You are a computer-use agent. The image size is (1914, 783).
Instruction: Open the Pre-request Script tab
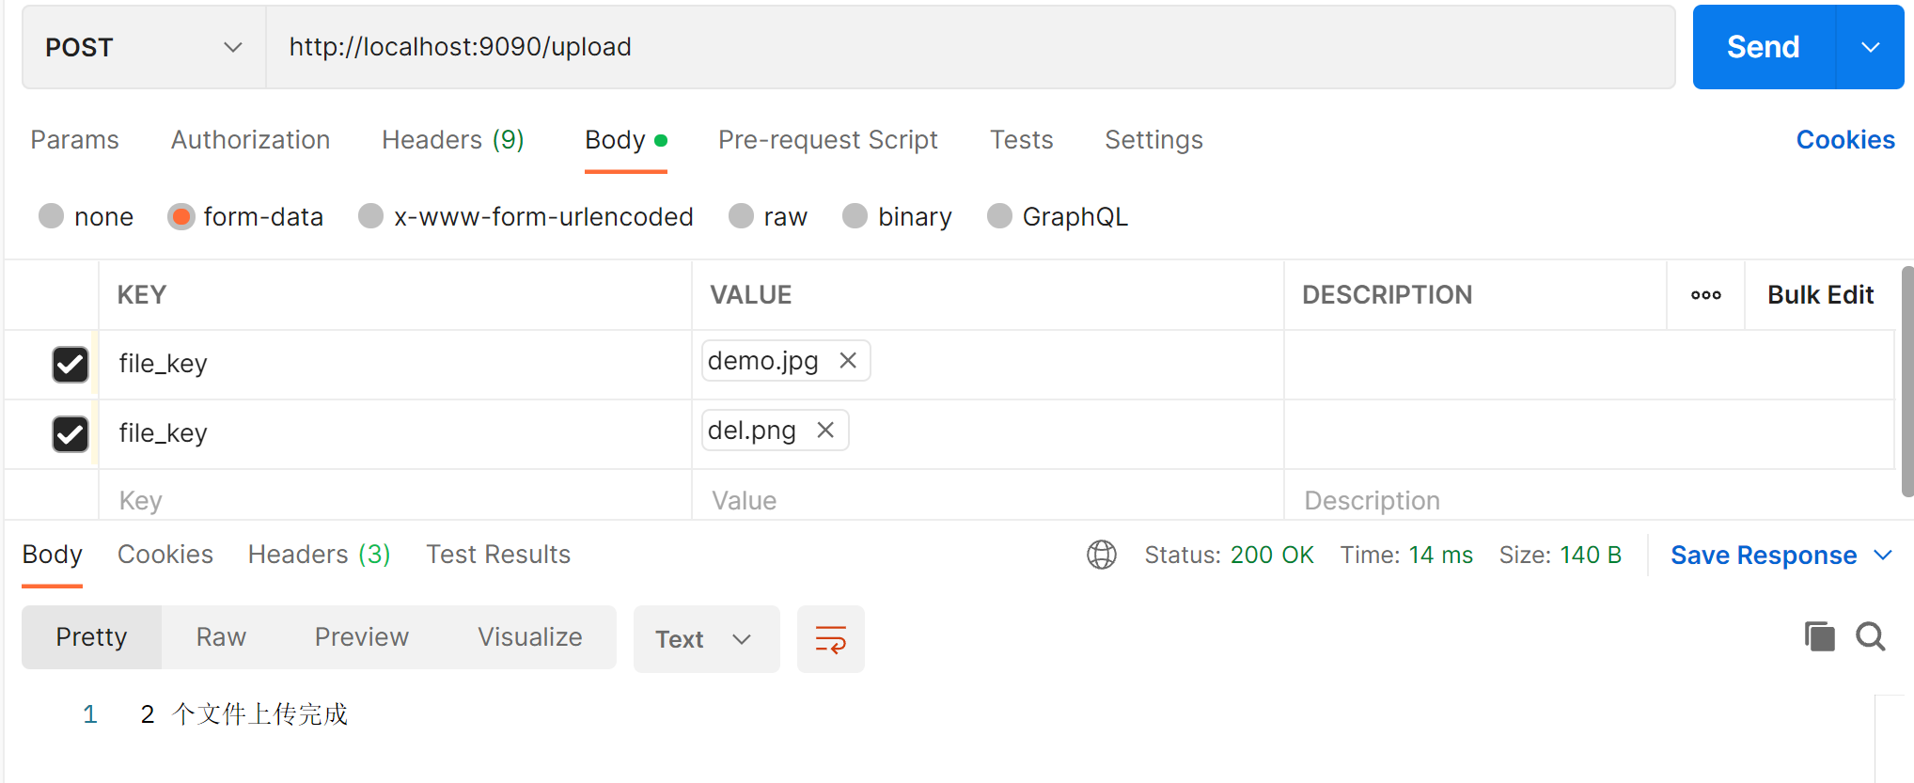[x=827, y=140]
